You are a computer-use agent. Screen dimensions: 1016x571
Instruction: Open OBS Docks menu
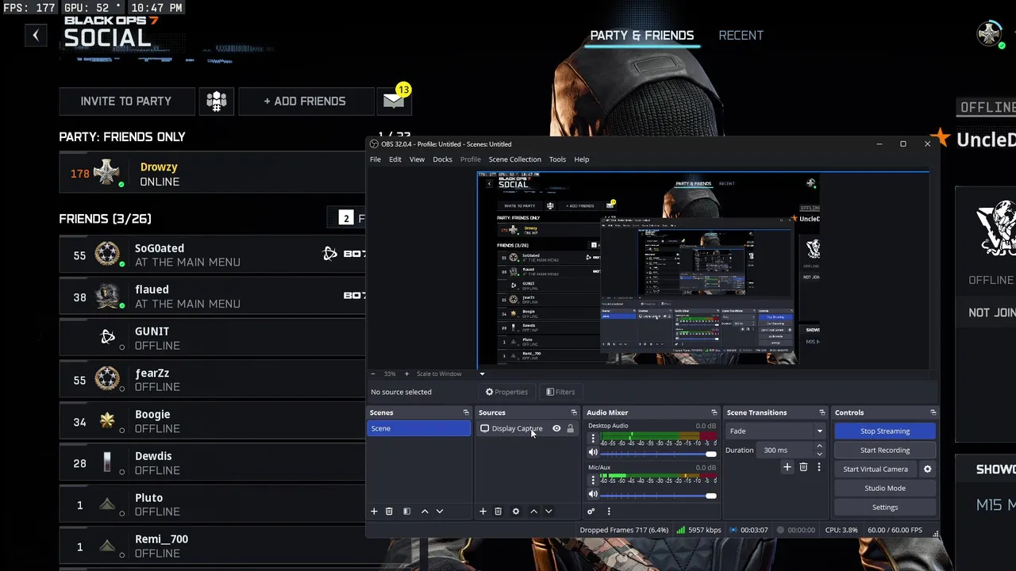click(443, 159)
